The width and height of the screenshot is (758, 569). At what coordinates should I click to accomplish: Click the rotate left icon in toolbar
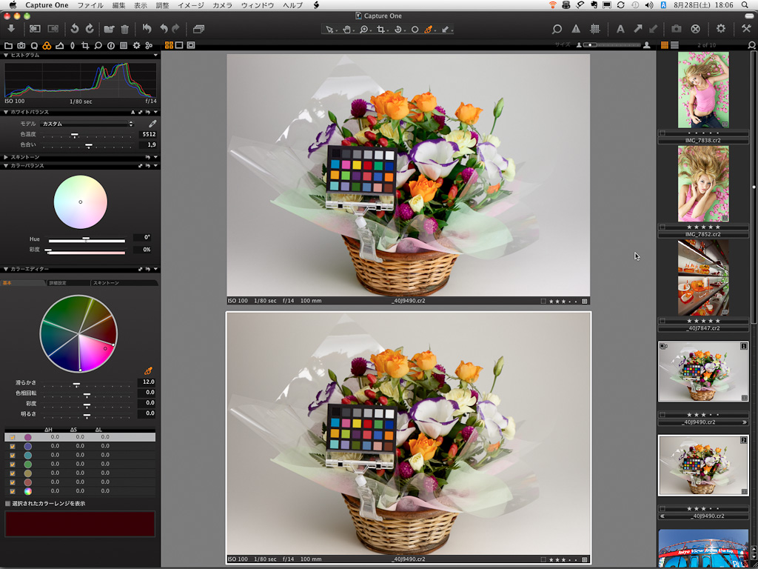pos(74,29)
